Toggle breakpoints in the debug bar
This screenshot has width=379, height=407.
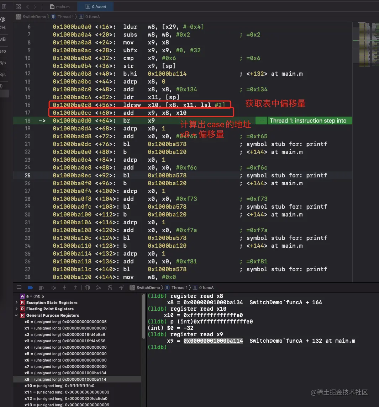point(30,288)
